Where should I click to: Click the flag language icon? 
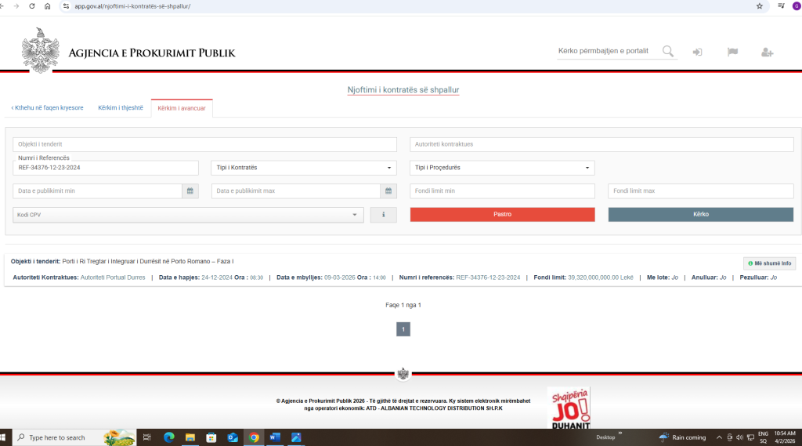coord(732,53)
